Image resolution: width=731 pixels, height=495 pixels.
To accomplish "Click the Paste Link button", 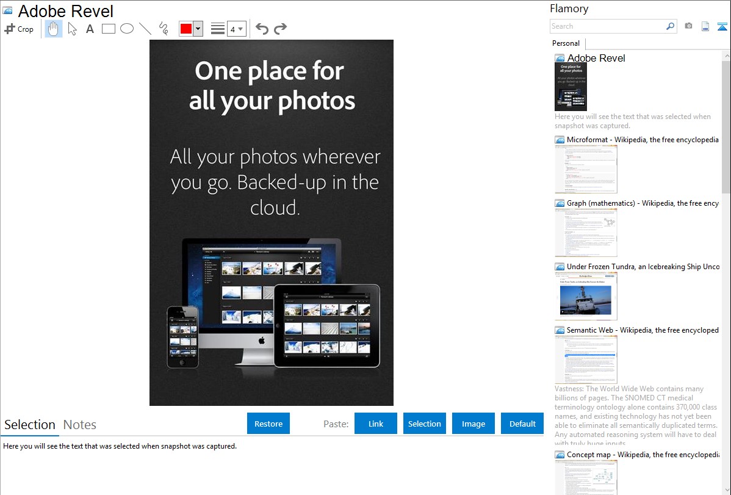I will (376, 424).
